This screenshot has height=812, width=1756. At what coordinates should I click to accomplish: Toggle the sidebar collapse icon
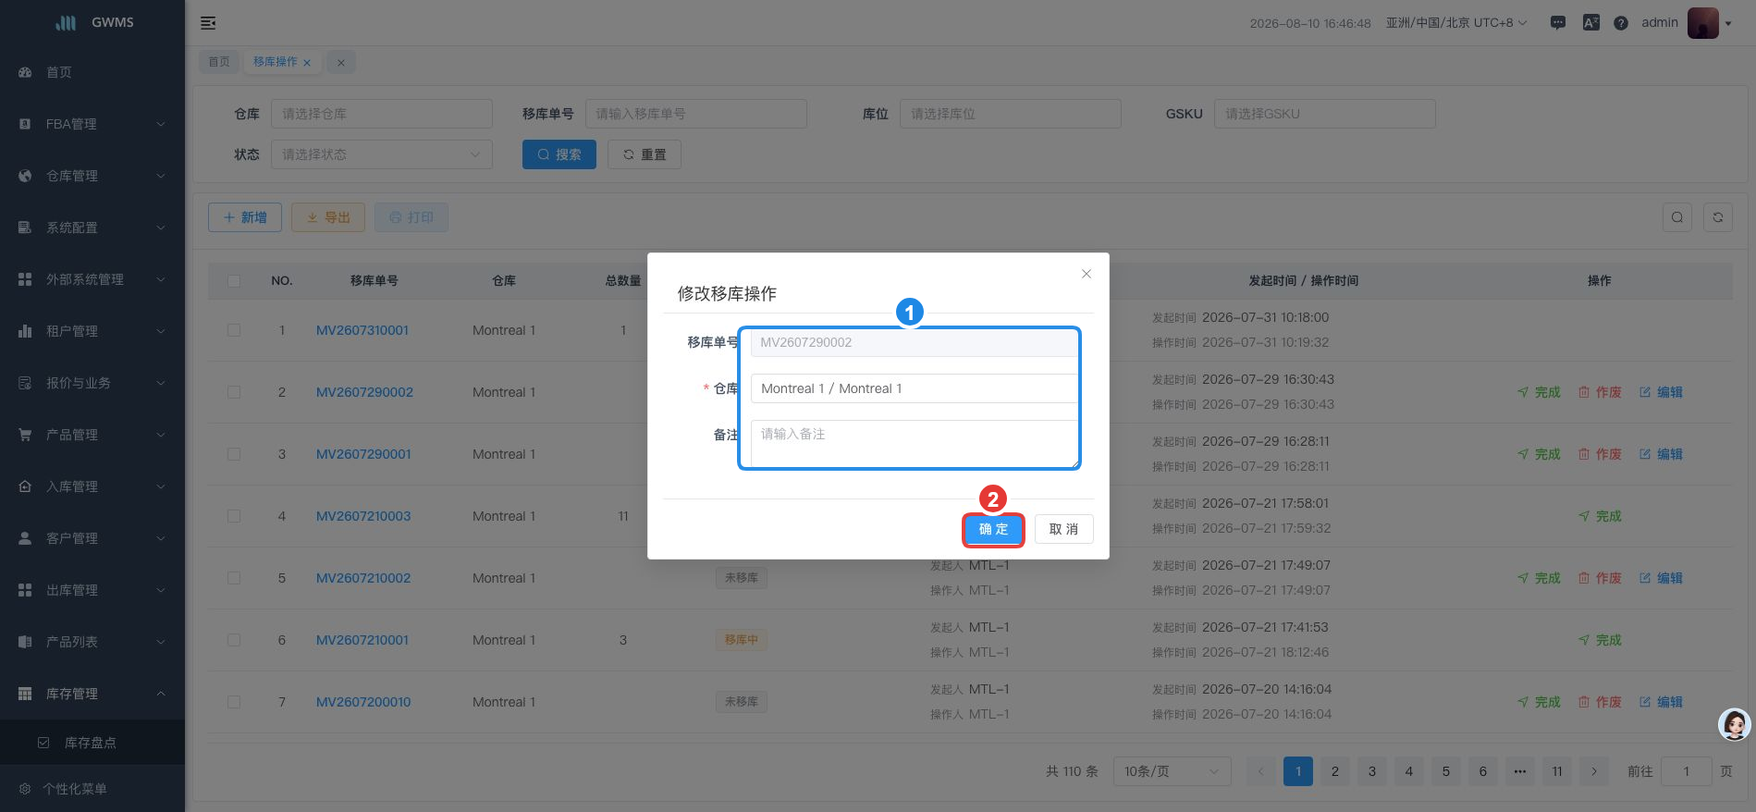(x=208, y=23)
